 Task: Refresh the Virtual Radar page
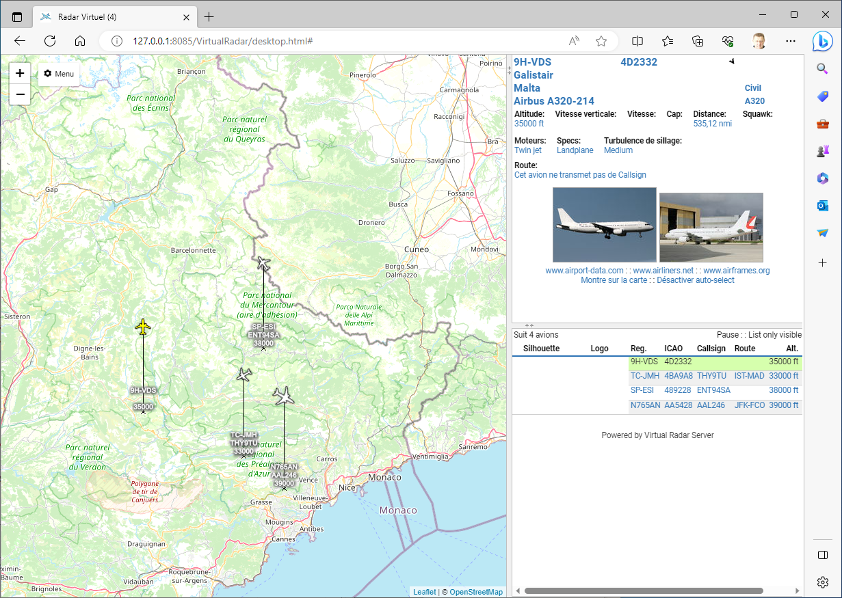[50, 41]
